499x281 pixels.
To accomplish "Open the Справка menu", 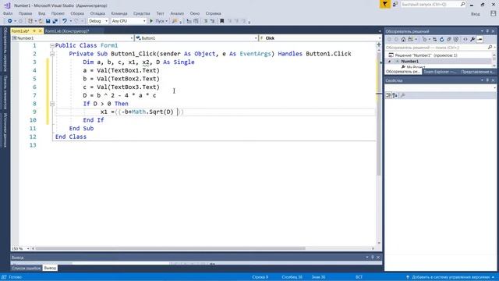I will coord(213,13).
